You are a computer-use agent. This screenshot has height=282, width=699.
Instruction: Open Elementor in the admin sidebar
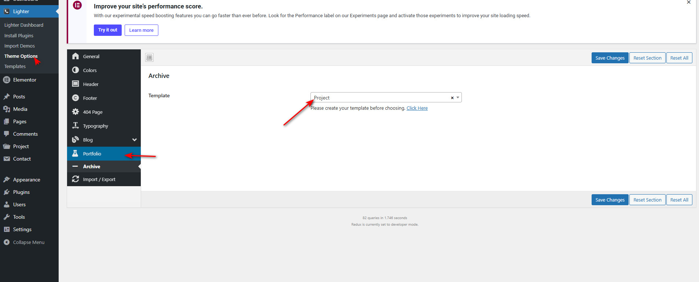(x=25, y=80)
